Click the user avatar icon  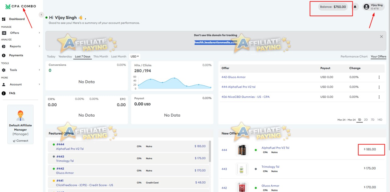[366, 7]
